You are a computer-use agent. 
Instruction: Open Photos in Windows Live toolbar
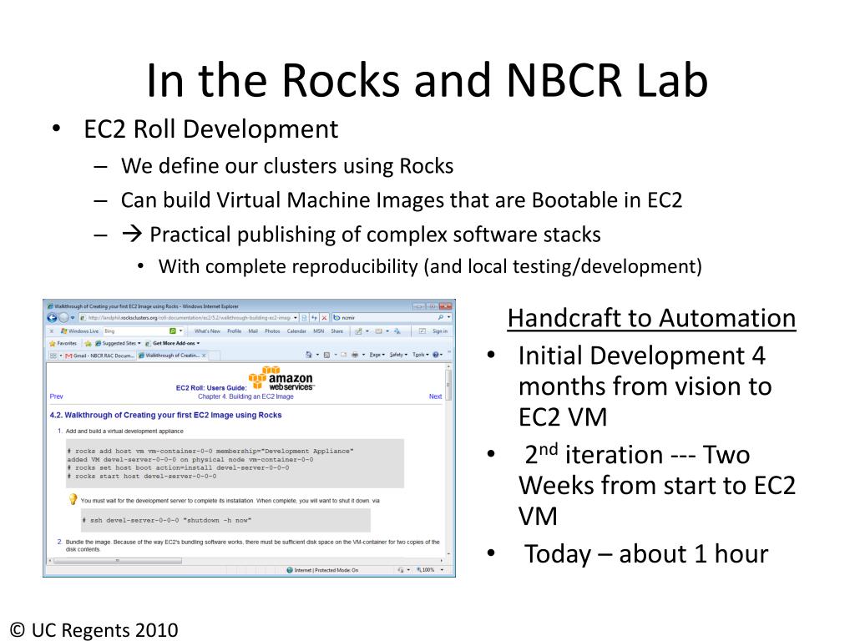pyautogui.click(x=272, y=331)
